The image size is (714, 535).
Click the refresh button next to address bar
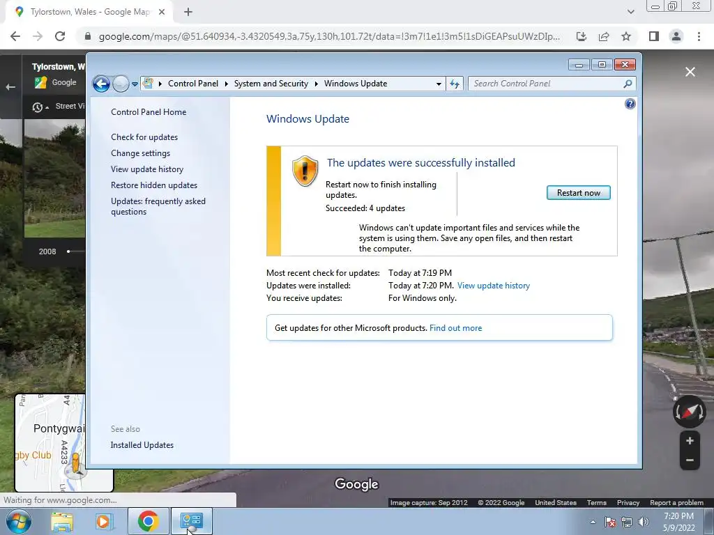455,84
